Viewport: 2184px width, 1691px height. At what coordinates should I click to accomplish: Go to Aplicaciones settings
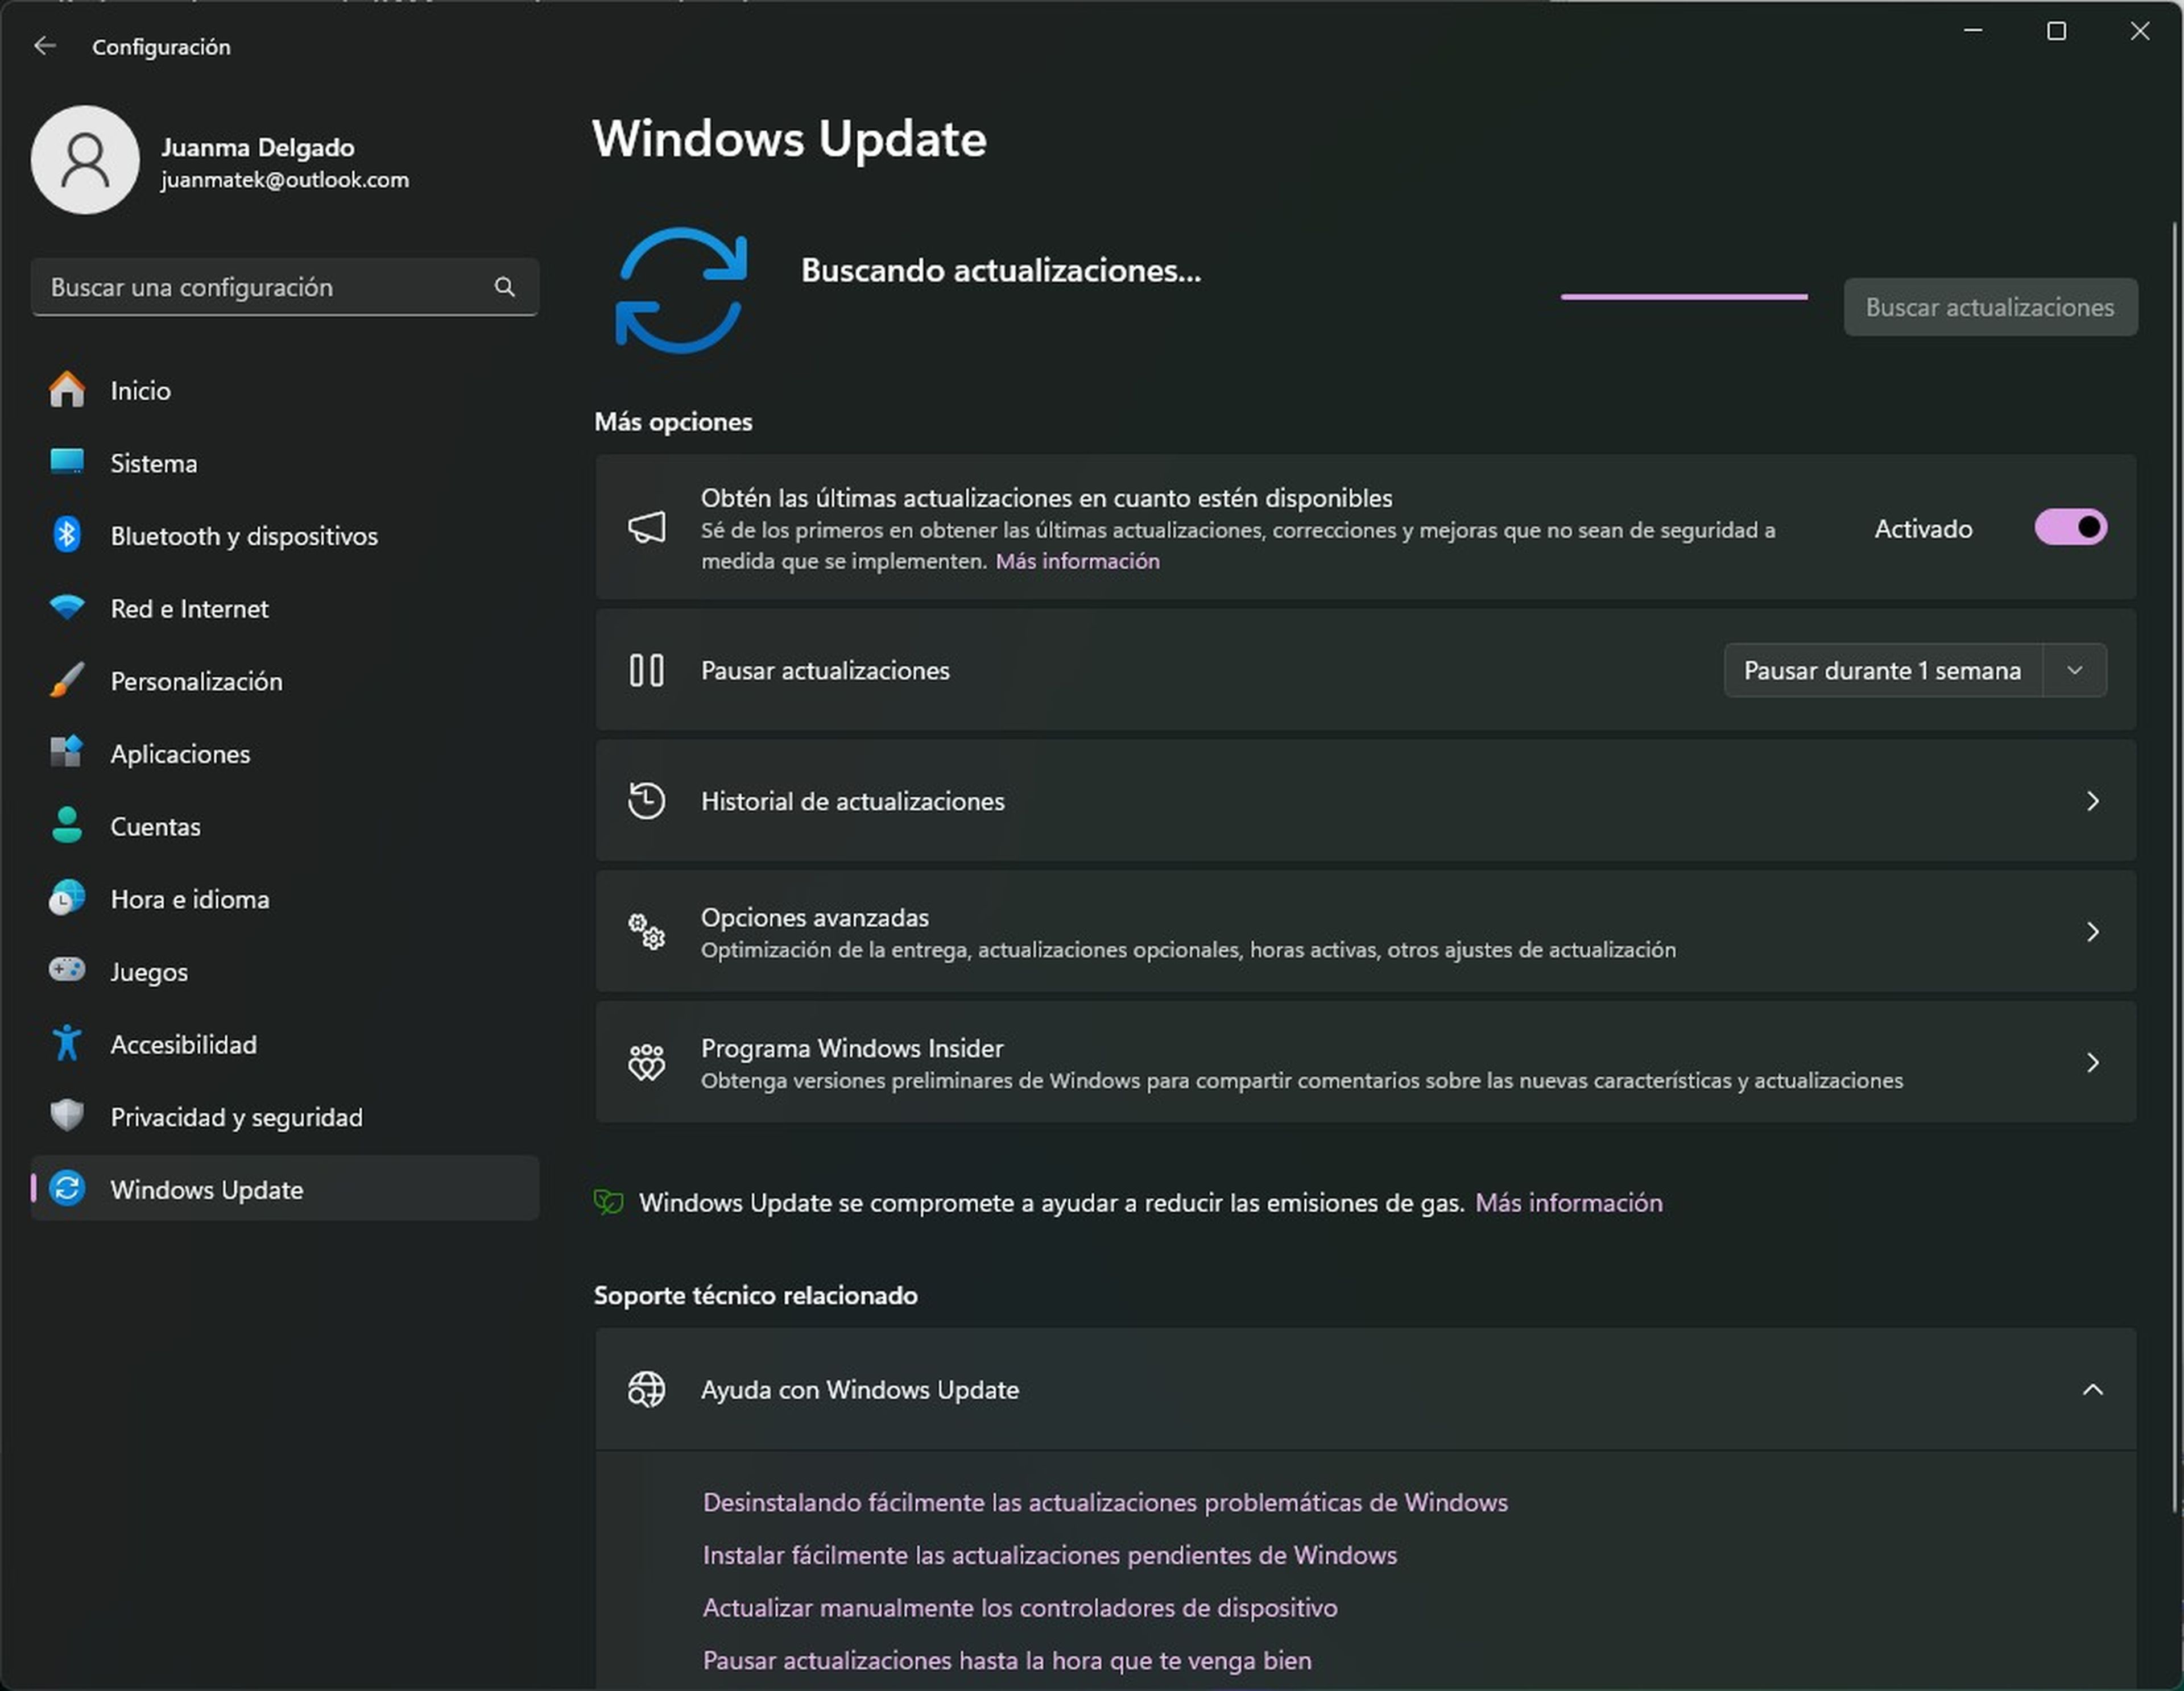(285, 752)
